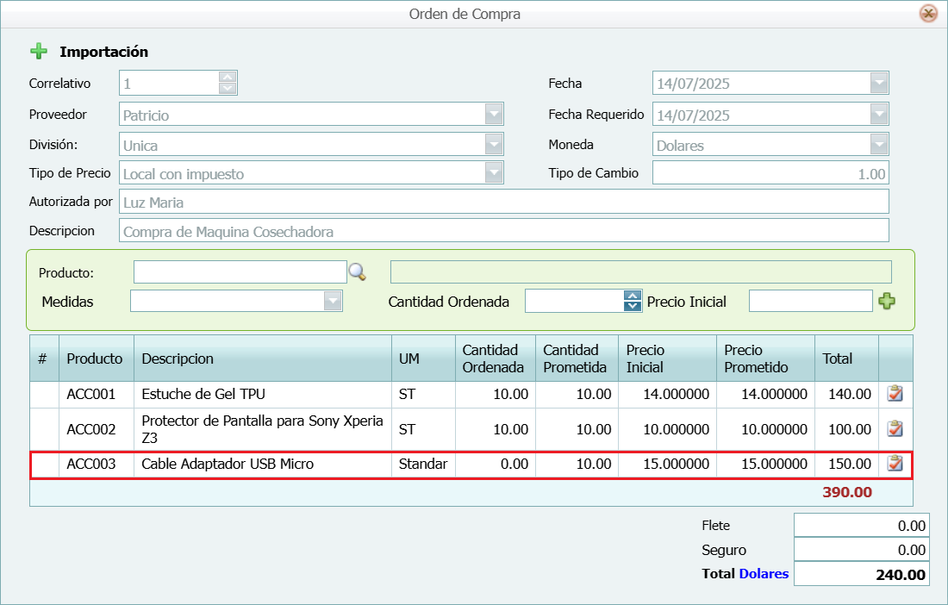Open the product search magnifier
The height and width of the screenshot is (605, 948).
coord(359,271)
